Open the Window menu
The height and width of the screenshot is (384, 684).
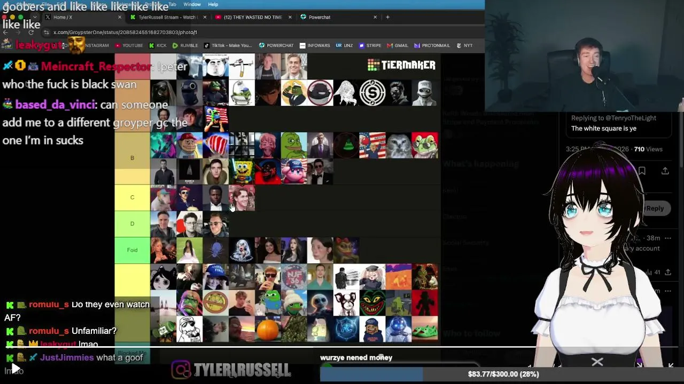(x=192, y=4)
